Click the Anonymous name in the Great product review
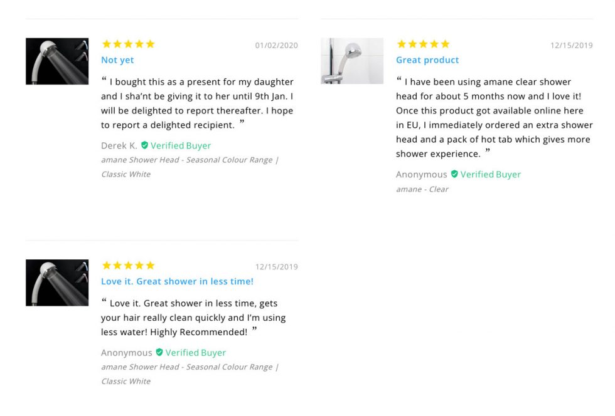The height and width of the screenshot is (416, 615). point(421,174)
